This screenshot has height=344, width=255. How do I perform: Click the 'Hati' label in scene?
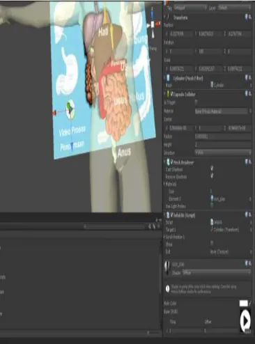pos(103,32)
